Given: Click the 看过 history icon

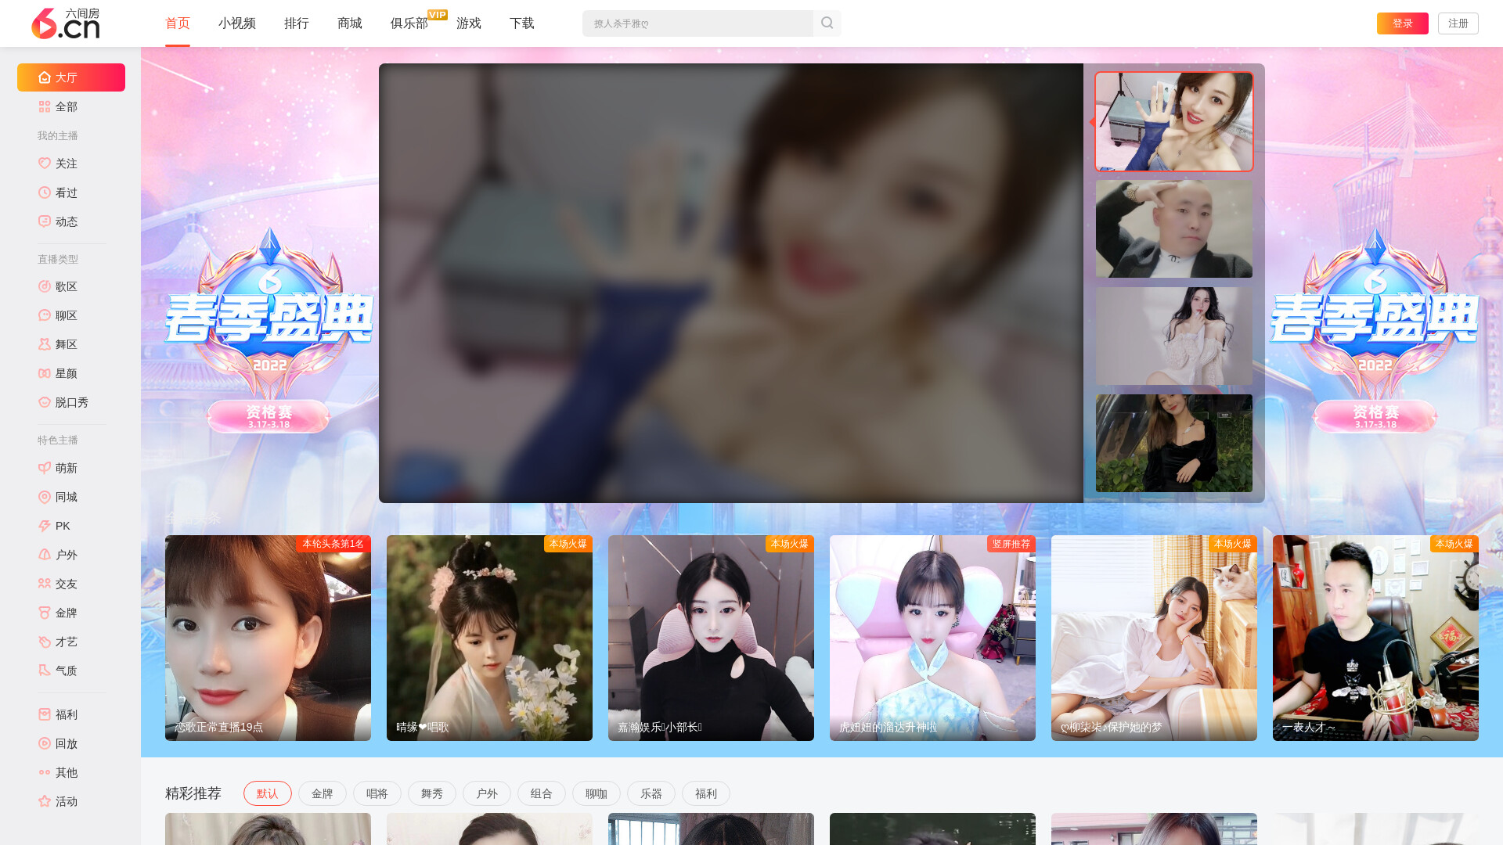Looking at the screenshot, I should click(45, 192).
